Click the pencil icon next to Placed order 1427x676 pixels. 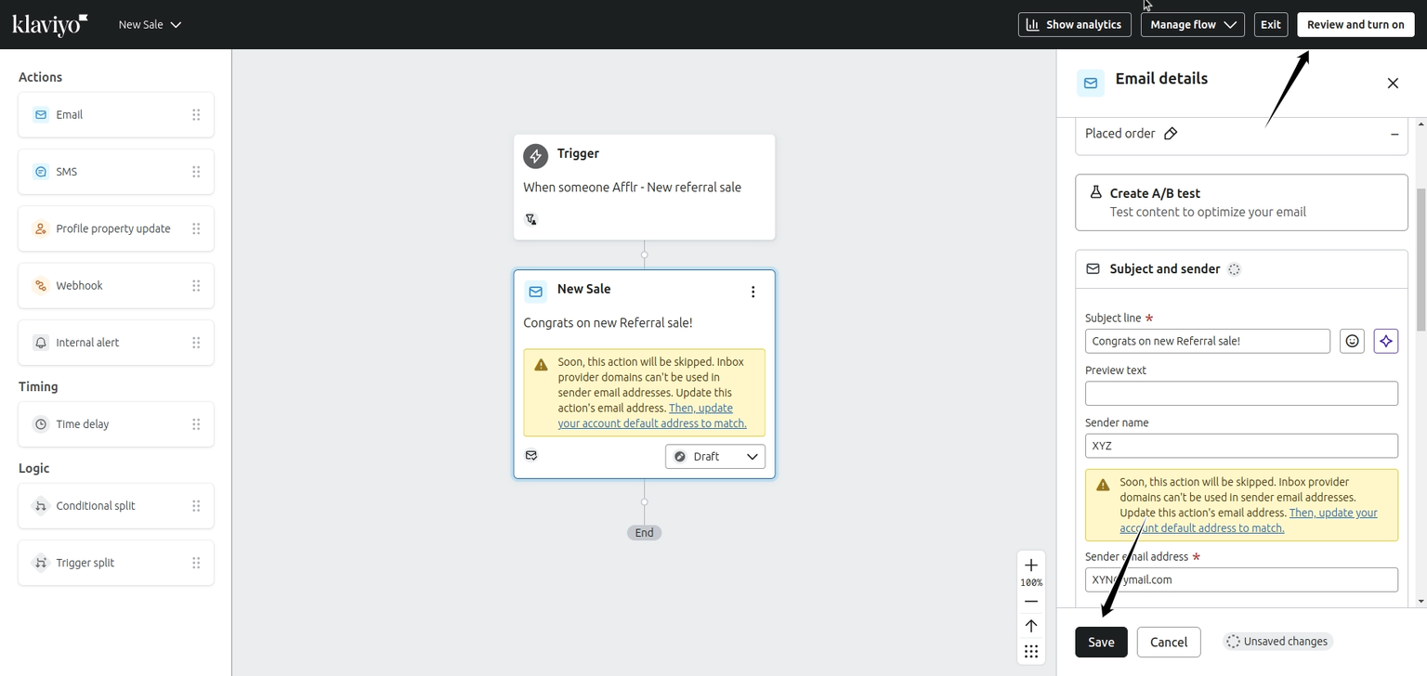tap(1171, 134)
